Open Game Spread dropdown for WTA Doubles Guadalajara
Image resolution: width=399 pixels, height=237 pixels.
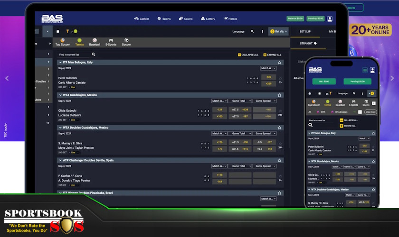pos(265,134)
